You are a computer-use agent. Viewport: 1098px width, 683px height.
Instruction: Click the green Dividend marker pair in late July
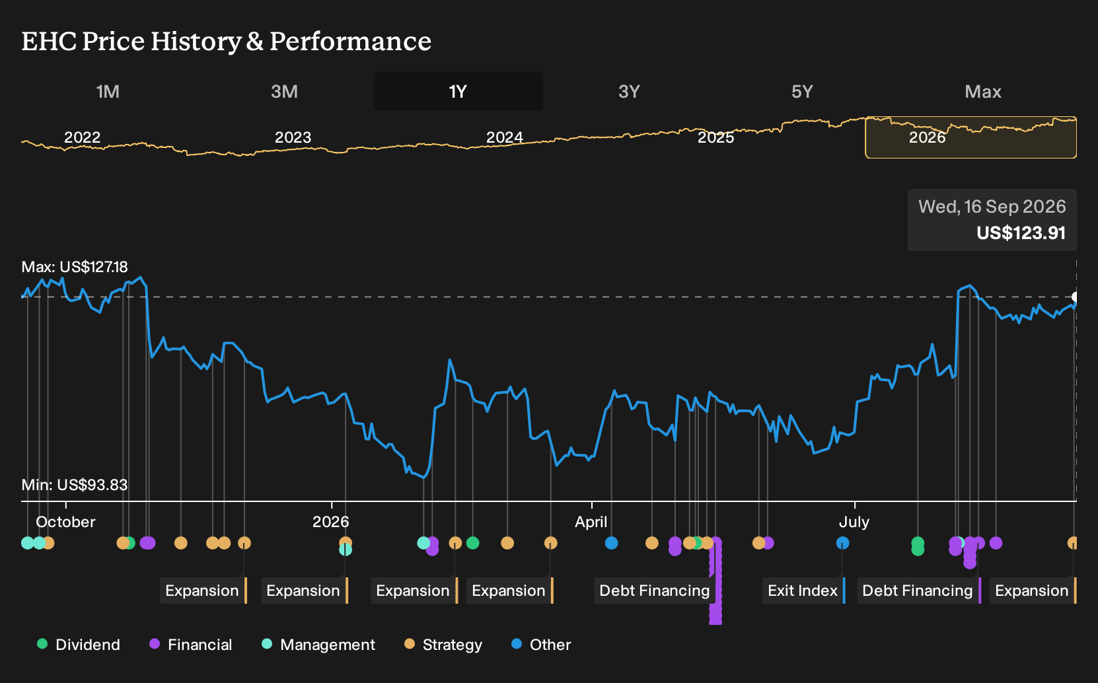pyautogui.click(x=918, y=546)
